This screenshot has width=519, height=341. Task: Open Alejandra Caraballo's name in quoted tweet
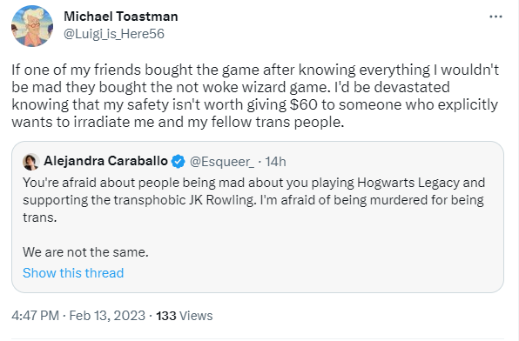[x=105, y=161]
